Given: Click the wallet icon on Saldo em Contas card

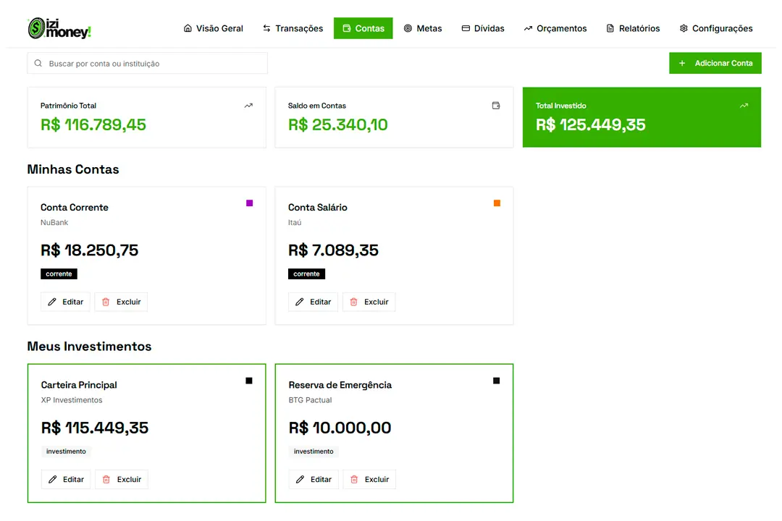Looking at the screenshot, I should 496,106.
